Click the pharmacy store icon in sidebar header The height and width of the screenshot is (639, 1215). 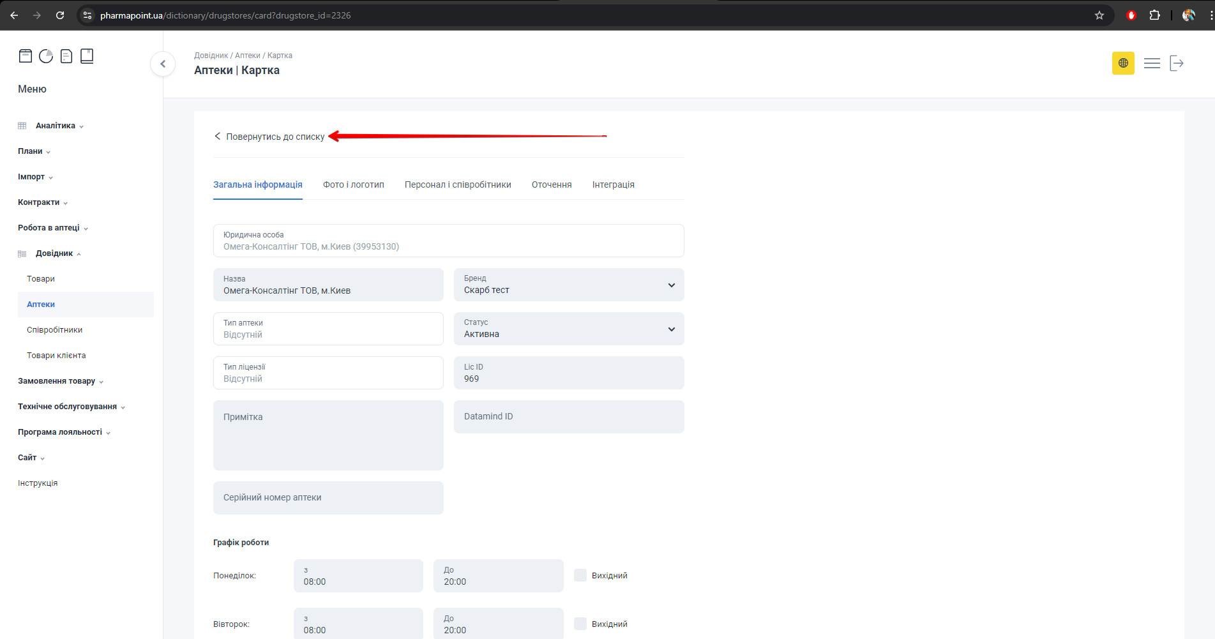(26, 56)
